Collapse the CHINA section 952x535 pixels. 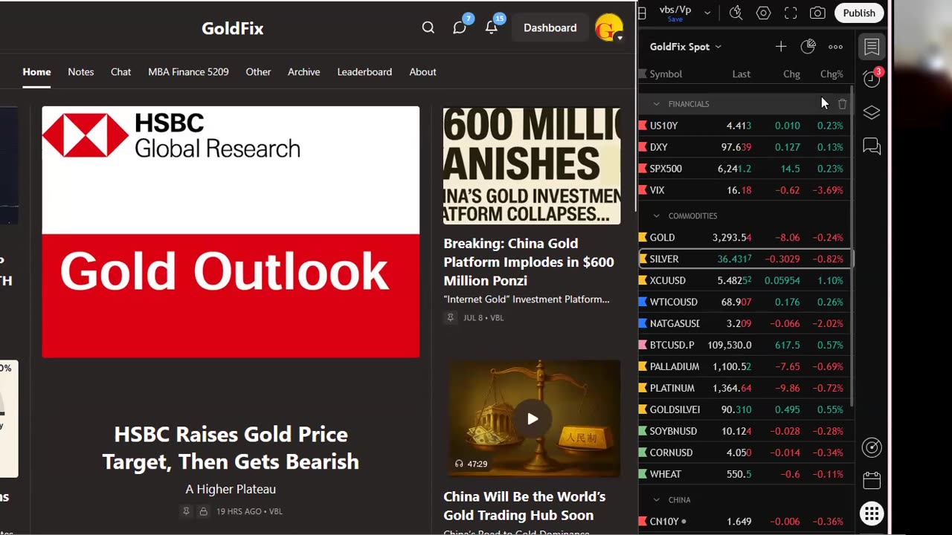tap(656, 500)
